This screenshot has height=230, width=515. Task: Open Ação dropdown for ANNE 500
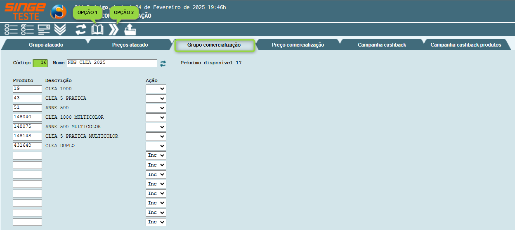(156, 108)
